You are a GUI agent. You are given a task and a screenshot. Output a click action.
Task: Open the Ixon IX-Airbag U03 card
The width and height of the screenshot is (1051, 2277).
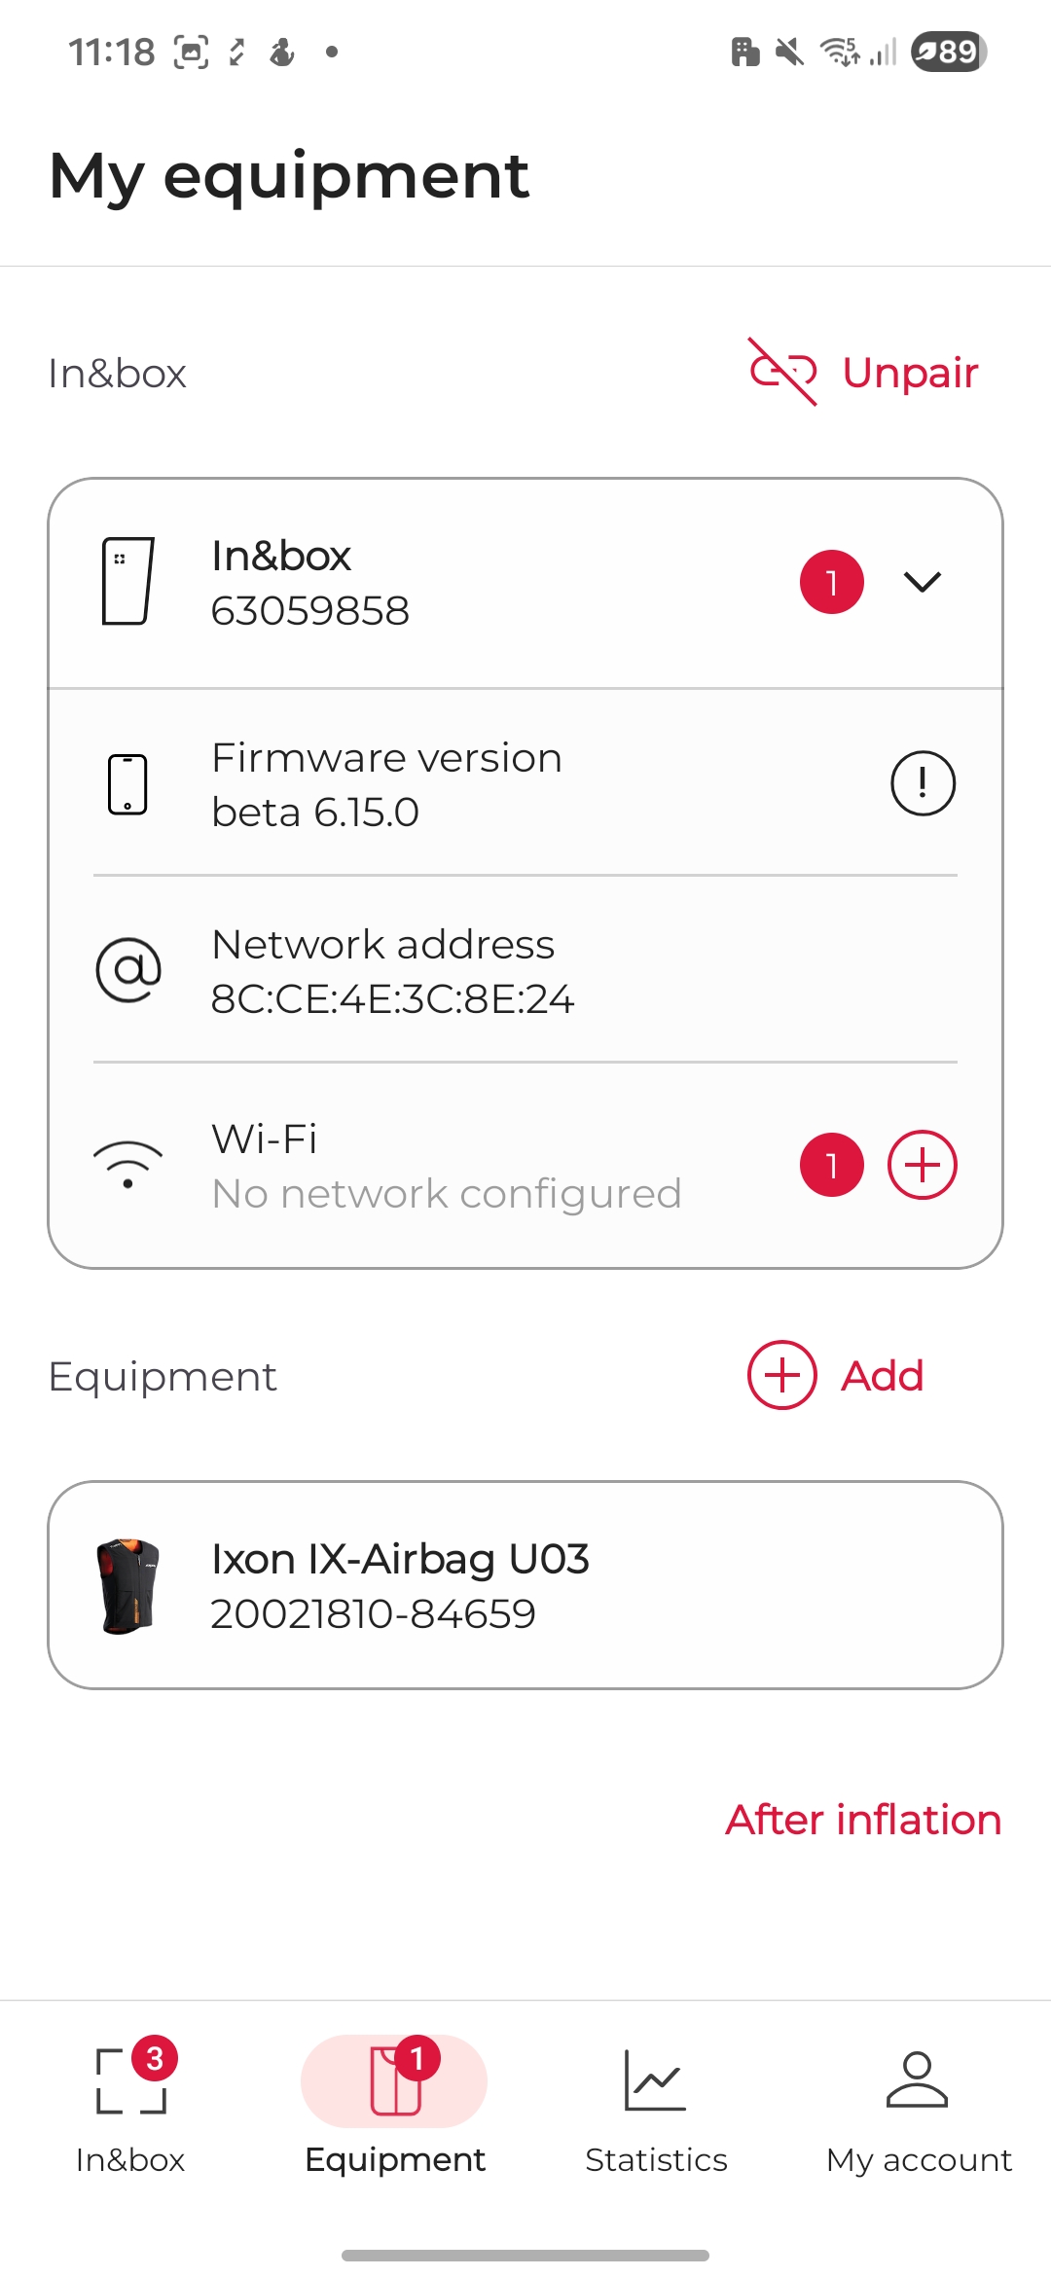click(525, 1585)
